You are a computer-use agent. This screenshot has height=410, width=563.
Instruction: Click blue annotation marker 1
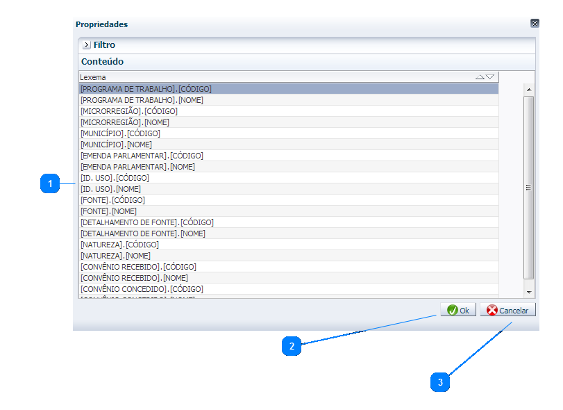click(49, 184)
